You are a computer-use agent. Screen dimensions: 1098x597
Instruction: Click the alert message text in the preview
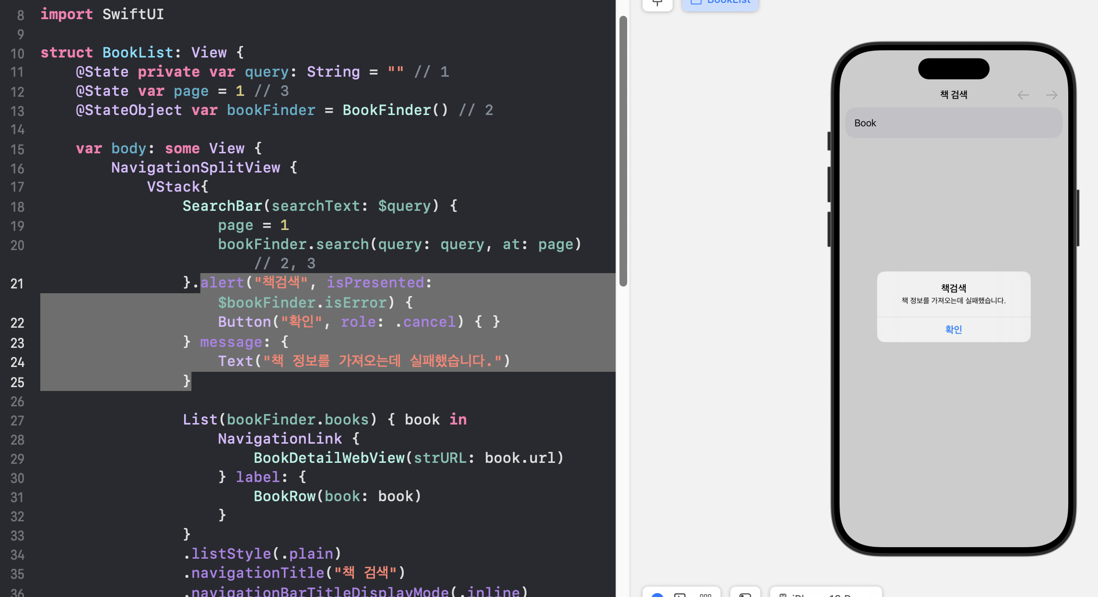click(x=953, y=300)
